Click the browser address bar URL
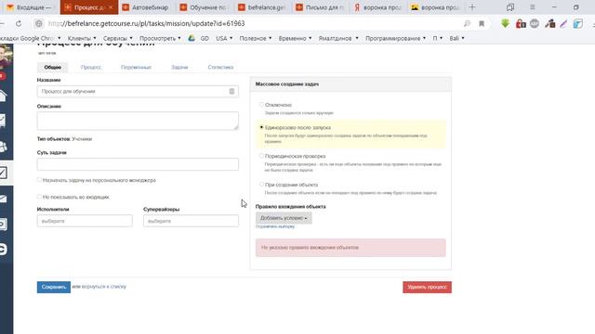595x334 pixels. pos(147,23)
